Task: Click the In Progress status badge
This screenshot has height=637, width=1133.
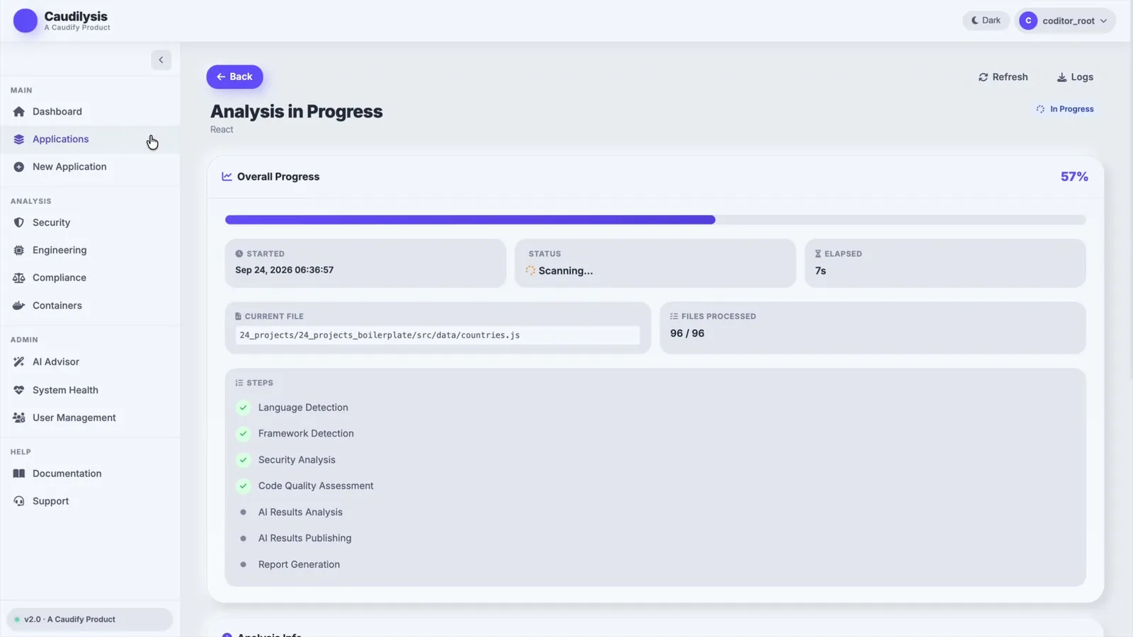Action: (1065, 109)
